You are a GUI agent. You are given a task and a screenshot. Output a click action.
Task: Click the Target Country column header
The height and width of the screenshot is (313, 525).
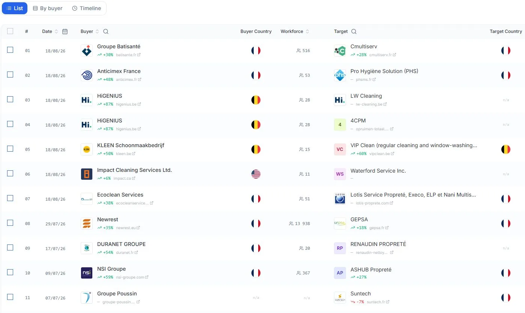coord(506,31)
